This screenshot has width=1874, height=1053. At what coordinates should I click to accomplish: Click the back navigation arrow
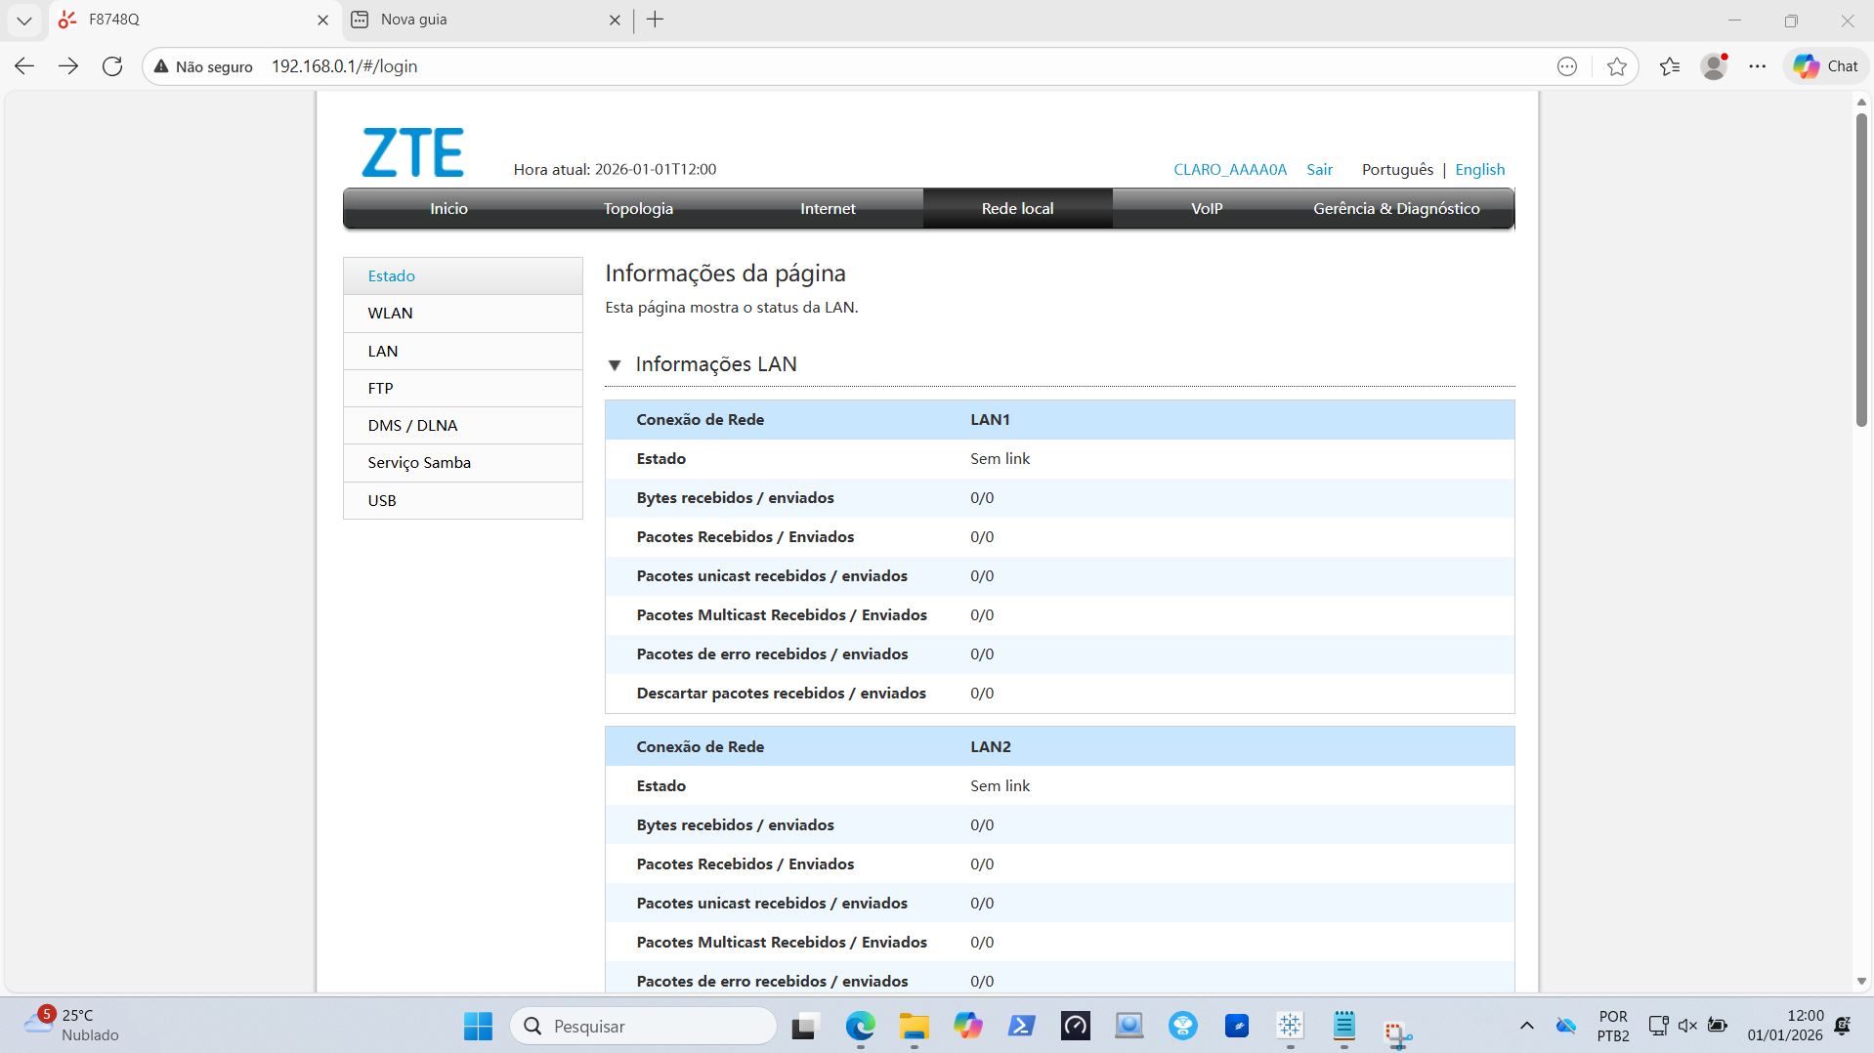point(23,66)
